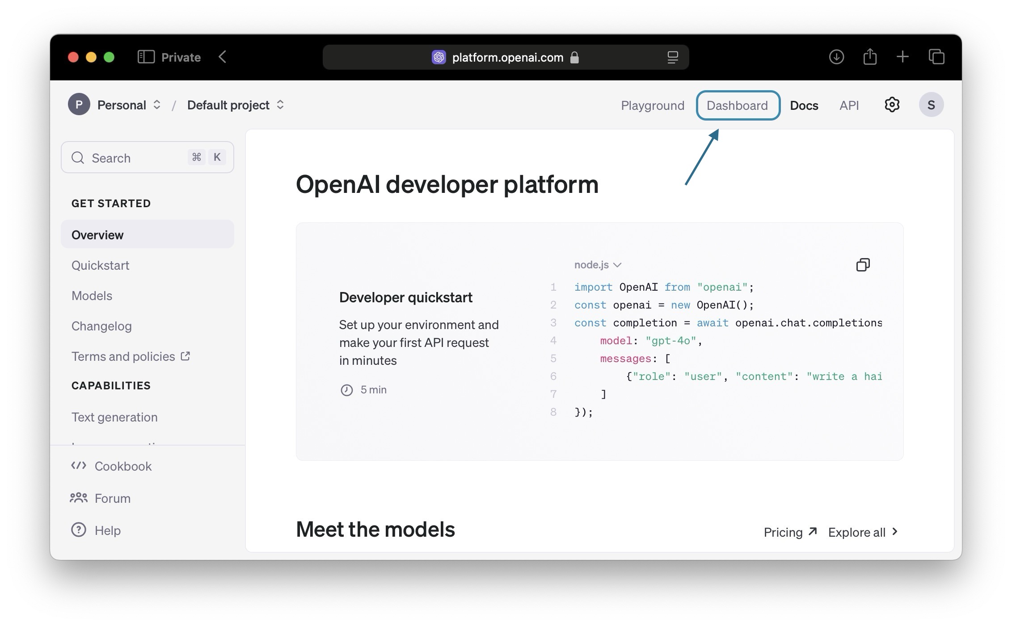Click Explore all models link
This screenshot has height=626, width=1012.
(863, 532)
